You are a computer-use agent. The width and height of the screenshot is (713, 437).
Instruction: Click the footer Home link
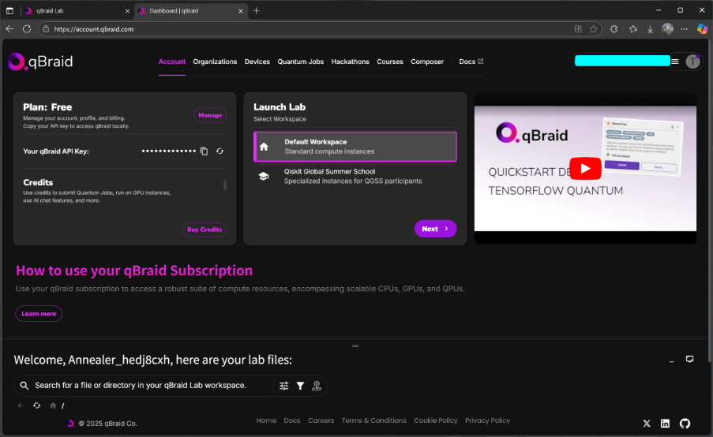click(266, 420)
